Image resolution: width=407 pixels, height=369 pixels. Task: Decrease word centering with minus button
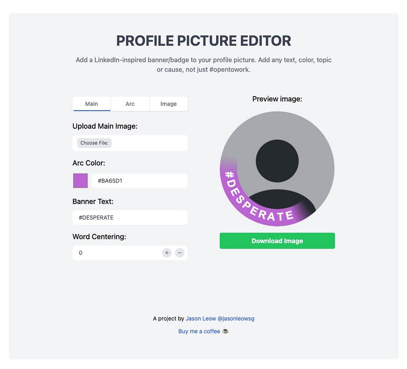tap(179, 253)
